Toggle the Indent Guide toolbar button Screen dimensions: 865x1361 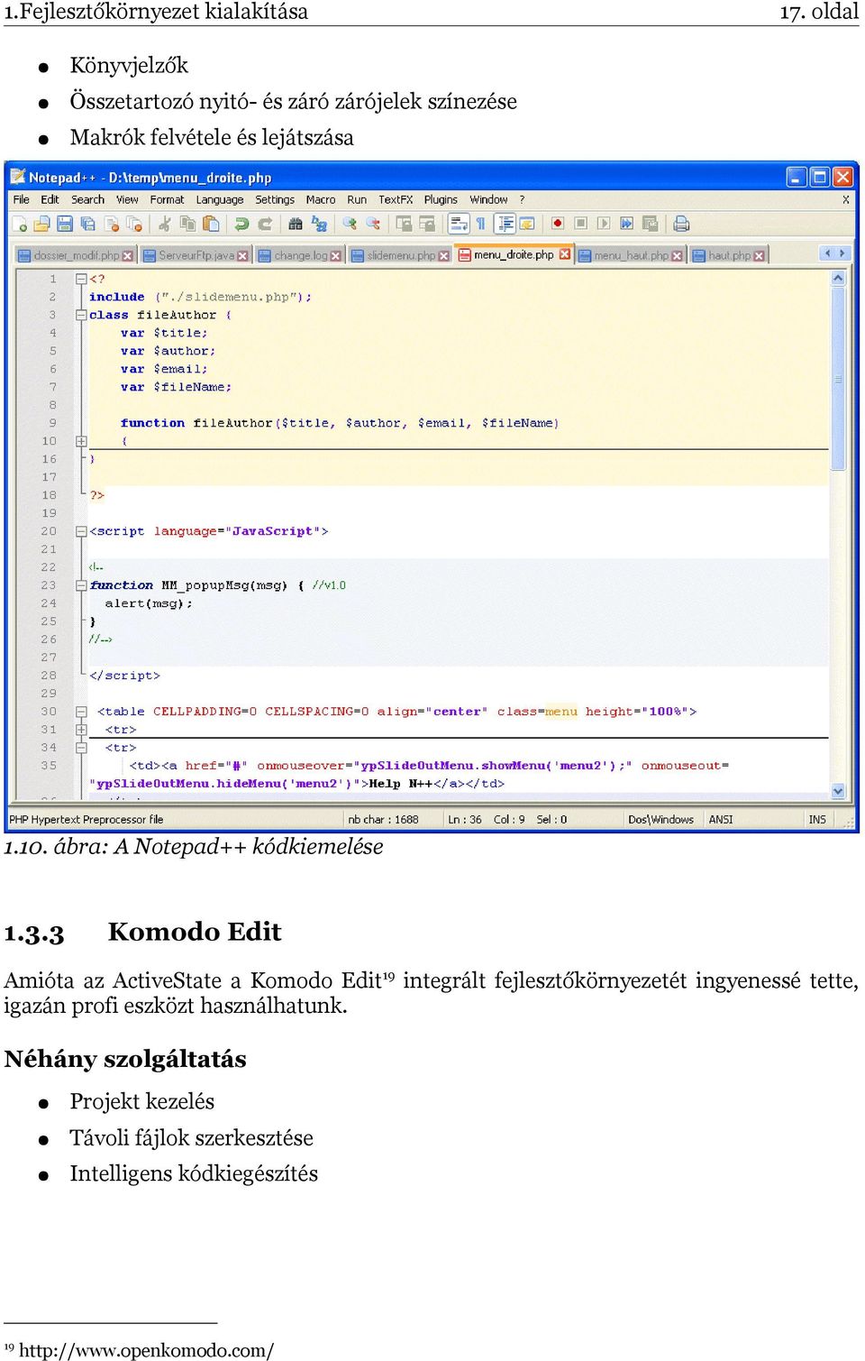coord(505,224)
